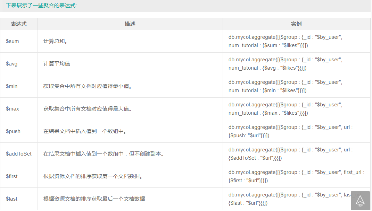This screenshot has width=372, height=211.
Task: Click the example code containing {$first : "$url"}
Action: 296,176
